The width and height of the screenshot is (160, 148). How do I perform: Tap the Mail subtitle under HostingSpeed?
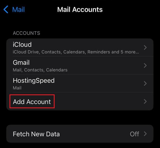[x=17, y=88]
